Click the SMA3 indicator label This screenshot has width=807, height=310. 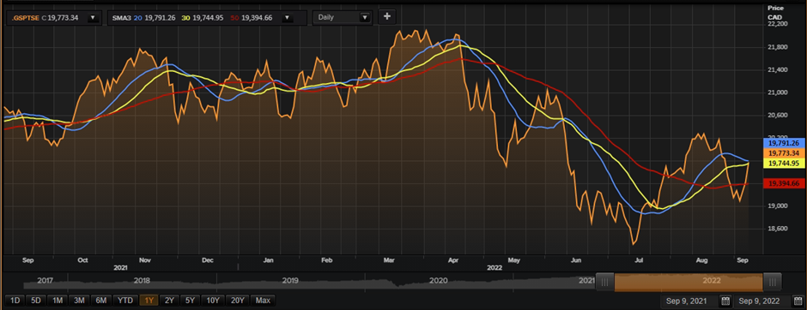(x=122, y=18)
